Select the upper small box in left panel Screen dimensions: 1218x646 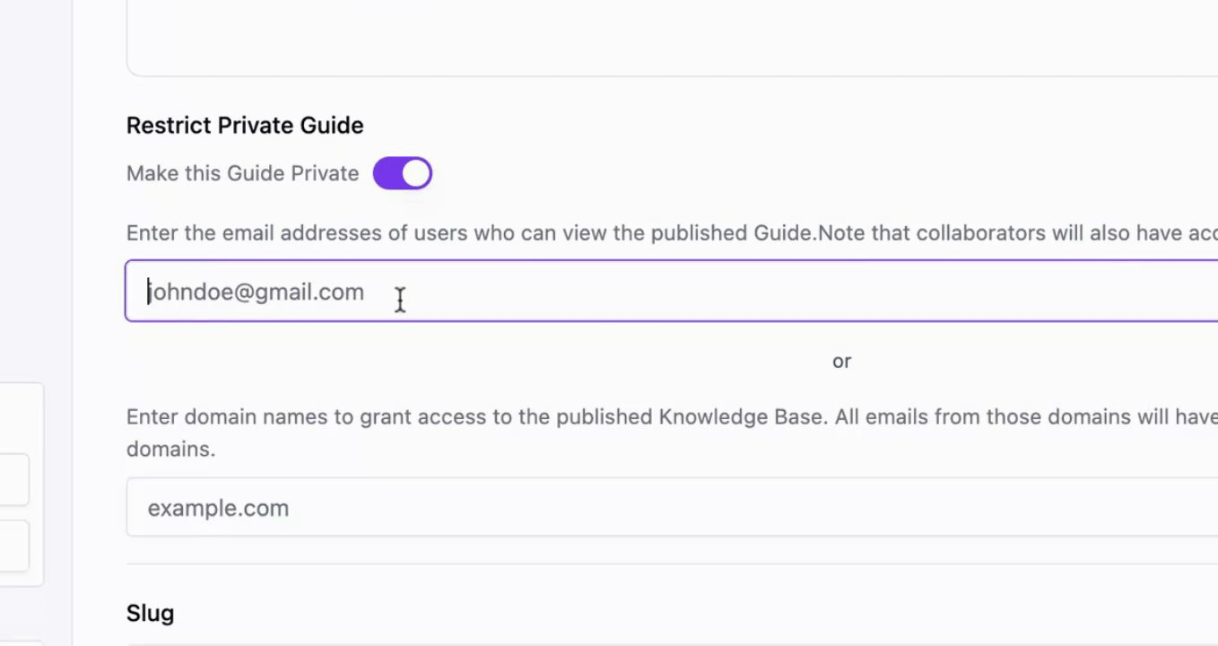(x=14, y=480)
